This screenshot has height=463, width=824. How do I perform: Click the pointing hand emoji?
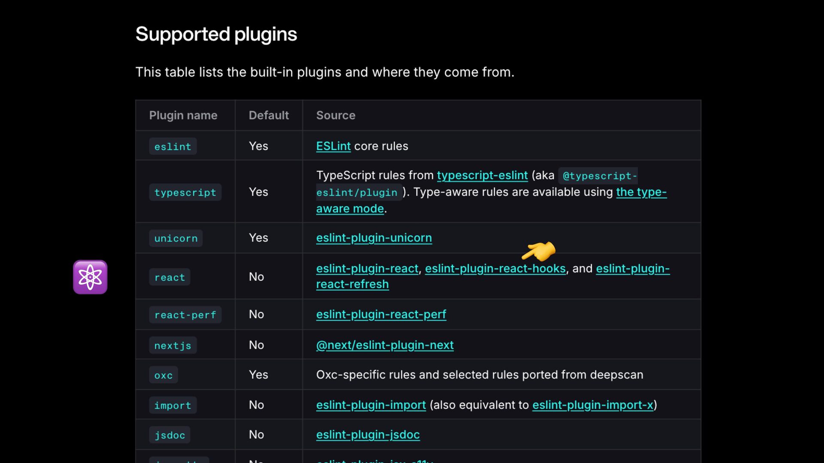539,251
